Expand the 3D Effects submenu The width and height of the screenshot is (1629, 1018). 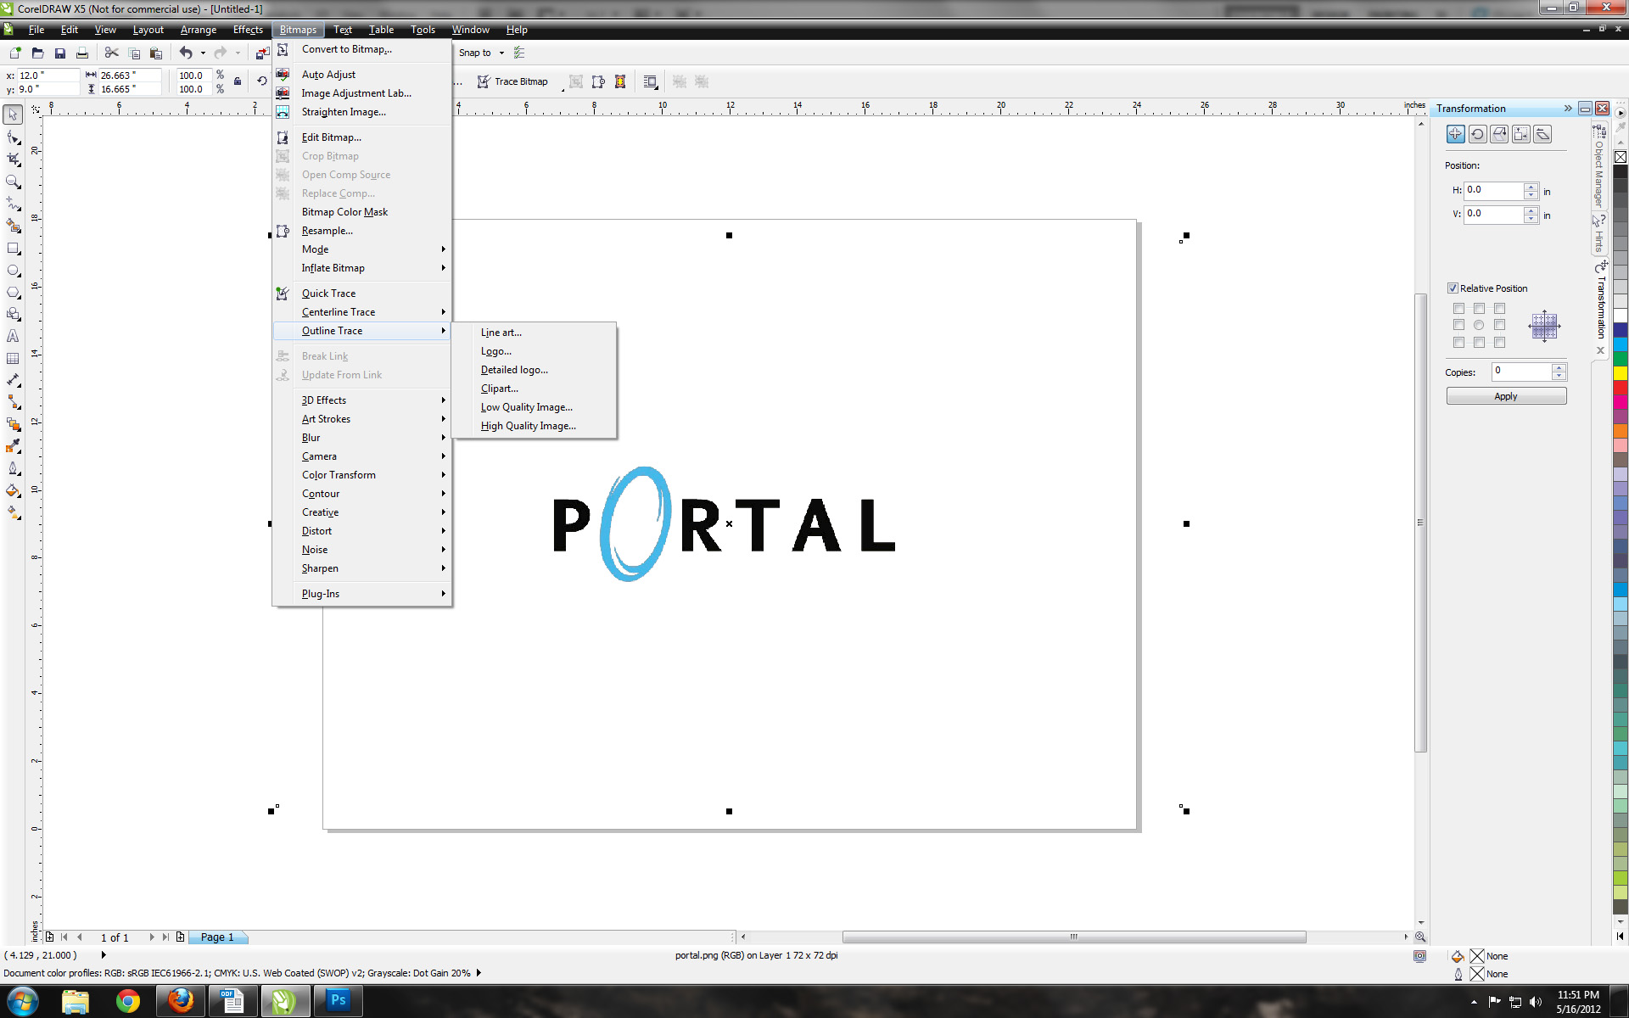[x=362, y=400]
